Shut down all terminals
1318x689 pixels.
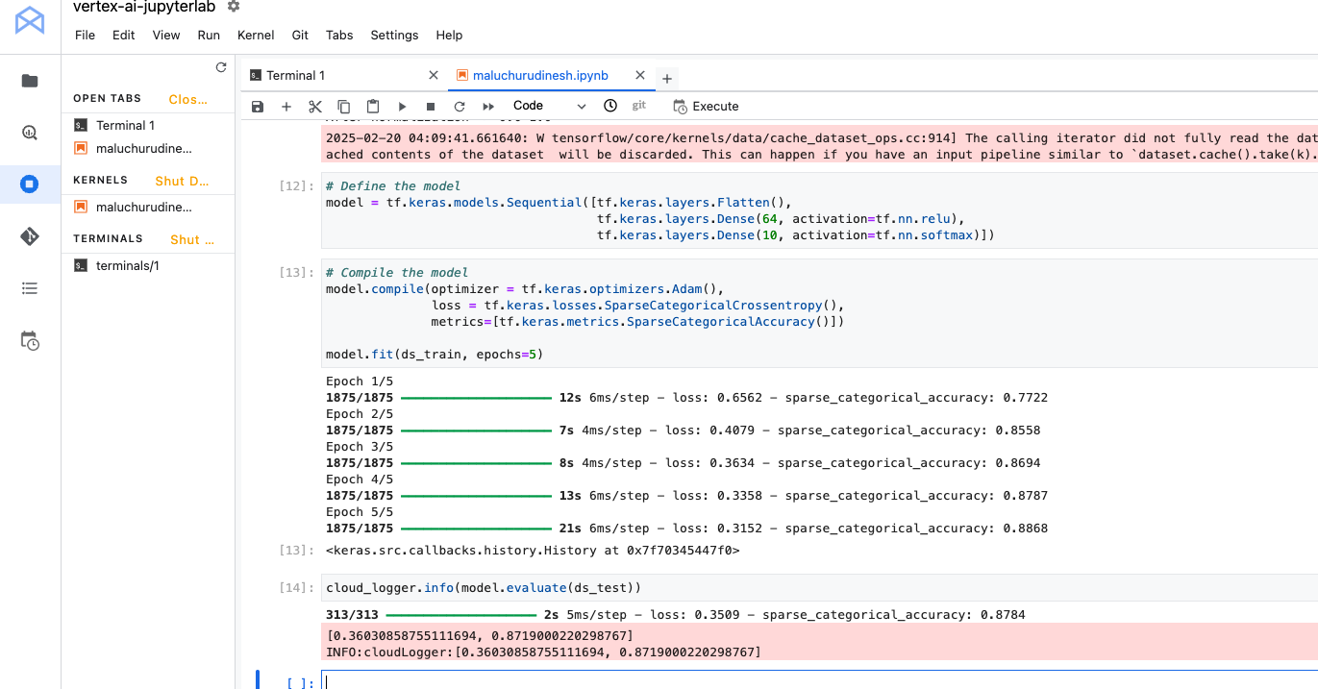click(x=192, y=239)
